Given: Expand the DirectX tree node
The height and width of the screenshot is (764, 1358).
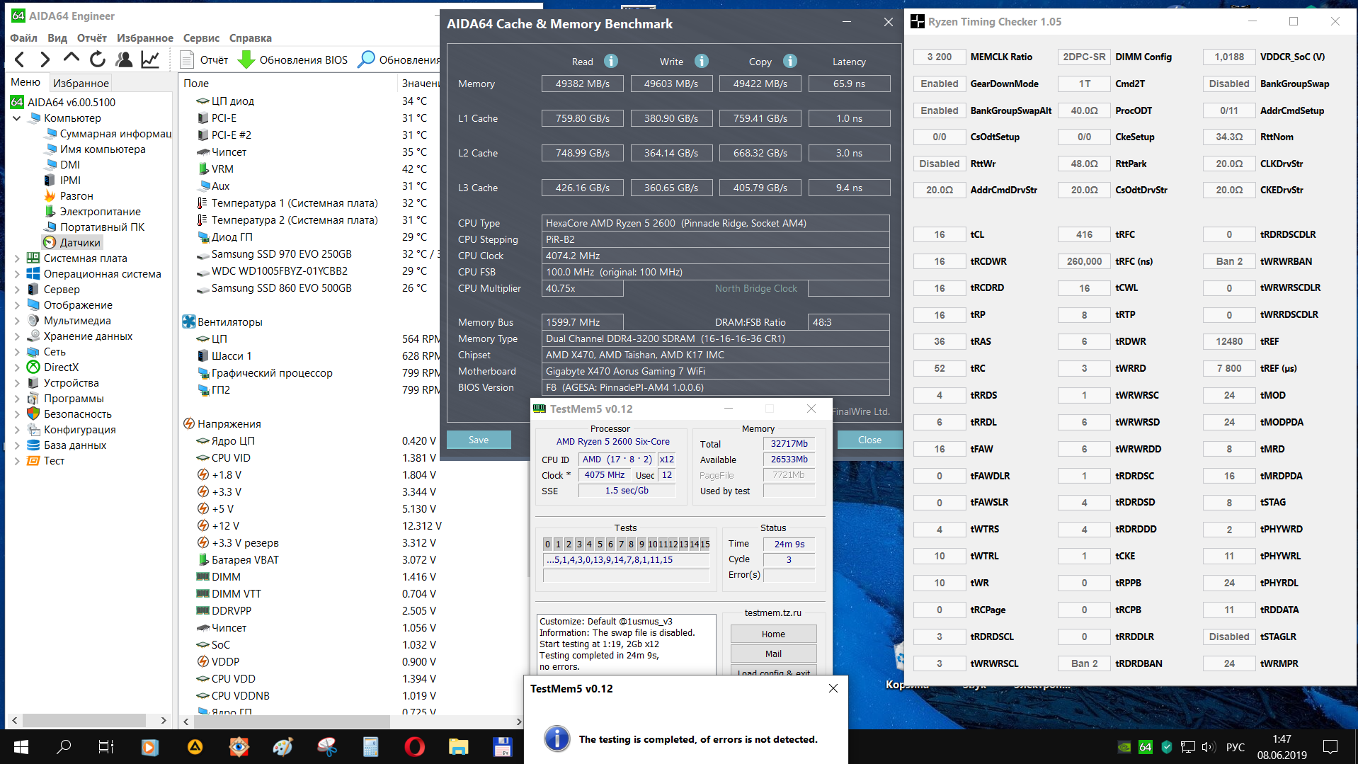Looking at the screenshot, I should pos(17,367).
